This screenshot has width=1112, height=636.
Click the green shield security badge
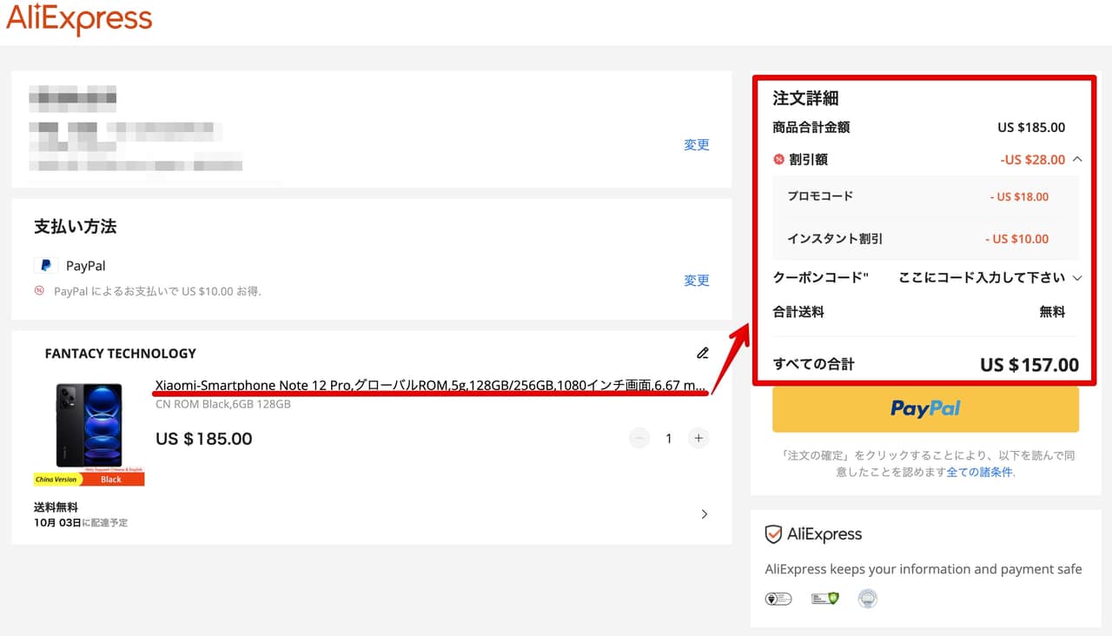(x=824, y=599)
